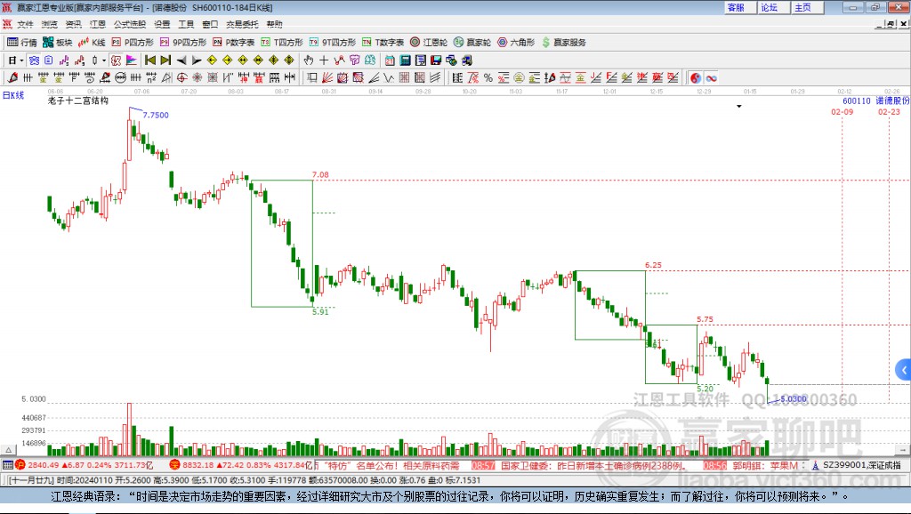Click the 7.08 price level label
Viewport: 911px width, 514px height.
320,174
